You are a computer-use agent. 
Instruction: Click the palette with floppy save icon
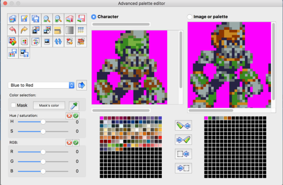(x=13, y=53)
